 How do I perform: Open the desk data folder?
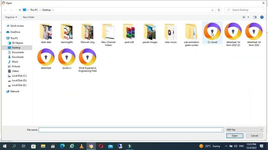pos(46,34)
